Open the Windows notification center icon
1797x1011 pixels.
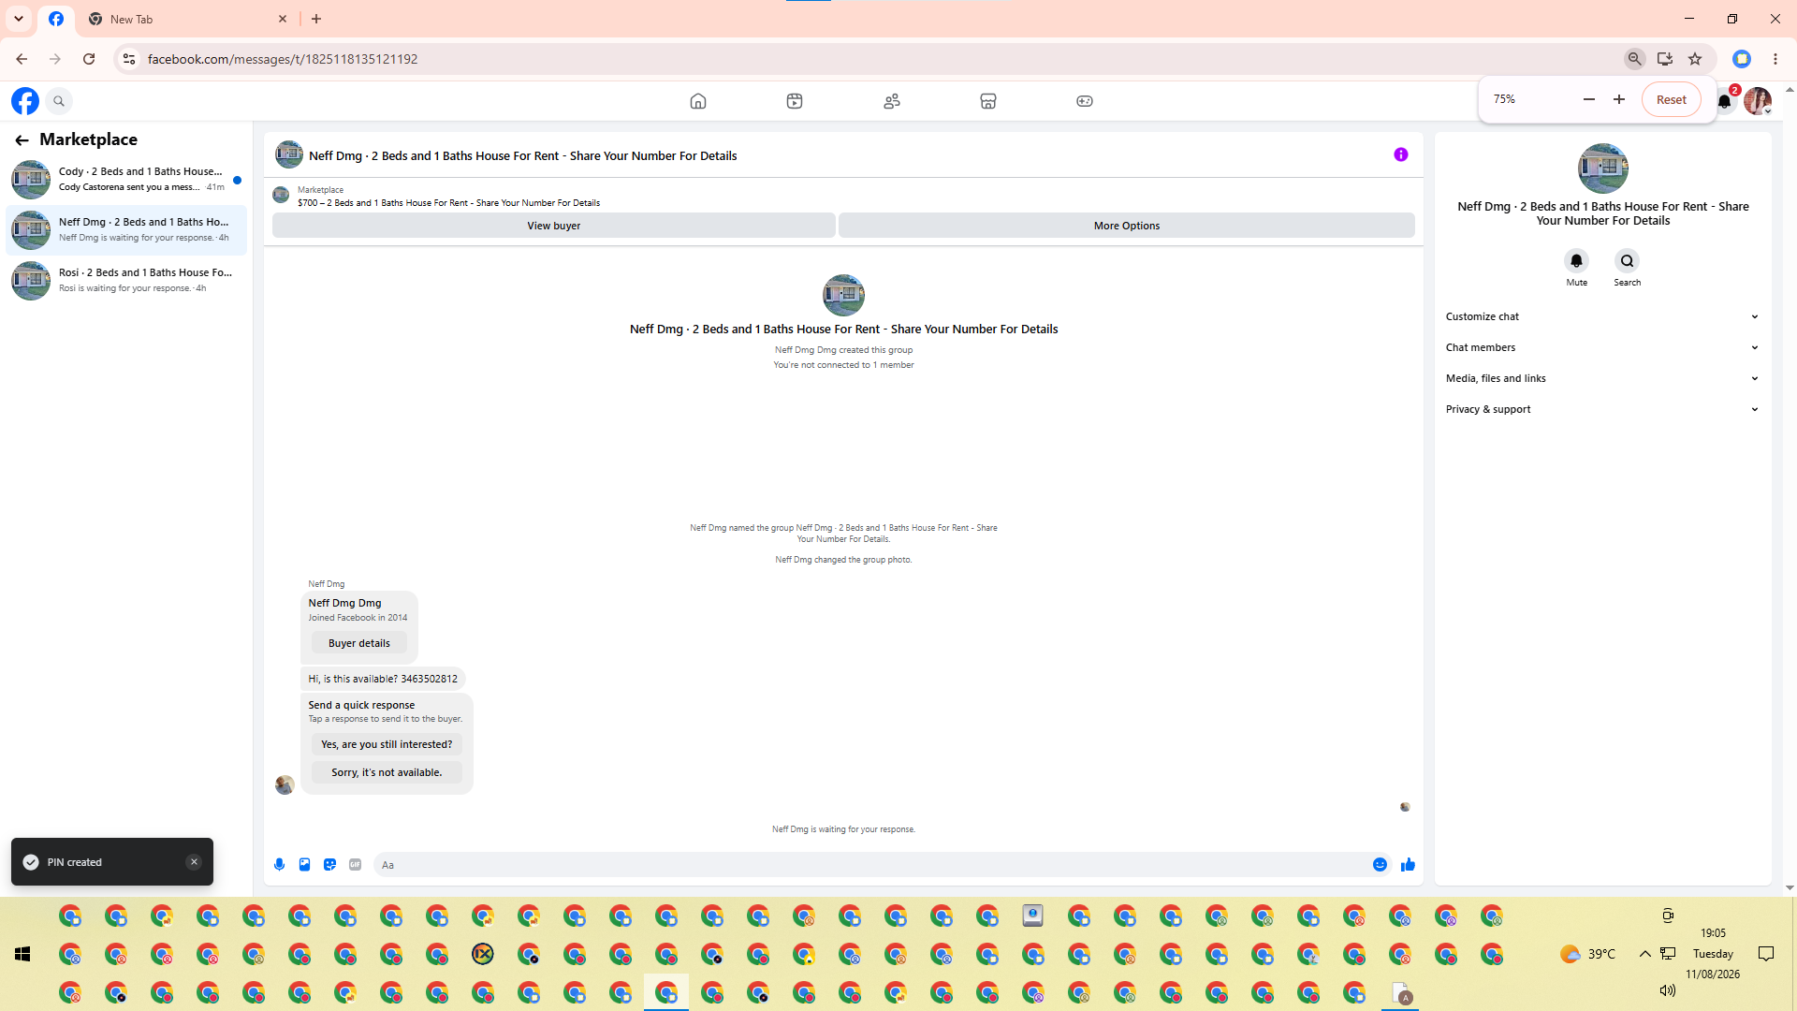[1766, 954]
